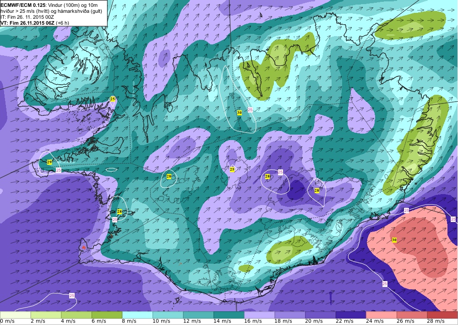The image size is (458, 325).
Task: Click the '12 m/s' legend label text
Action: [192, 321]
